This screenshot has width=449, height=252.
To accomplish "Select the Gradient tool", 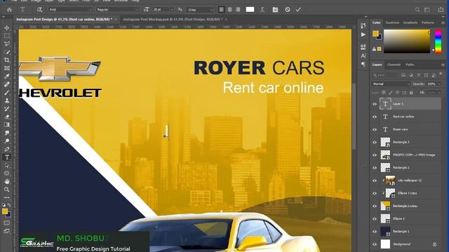I will coord(7,125).
